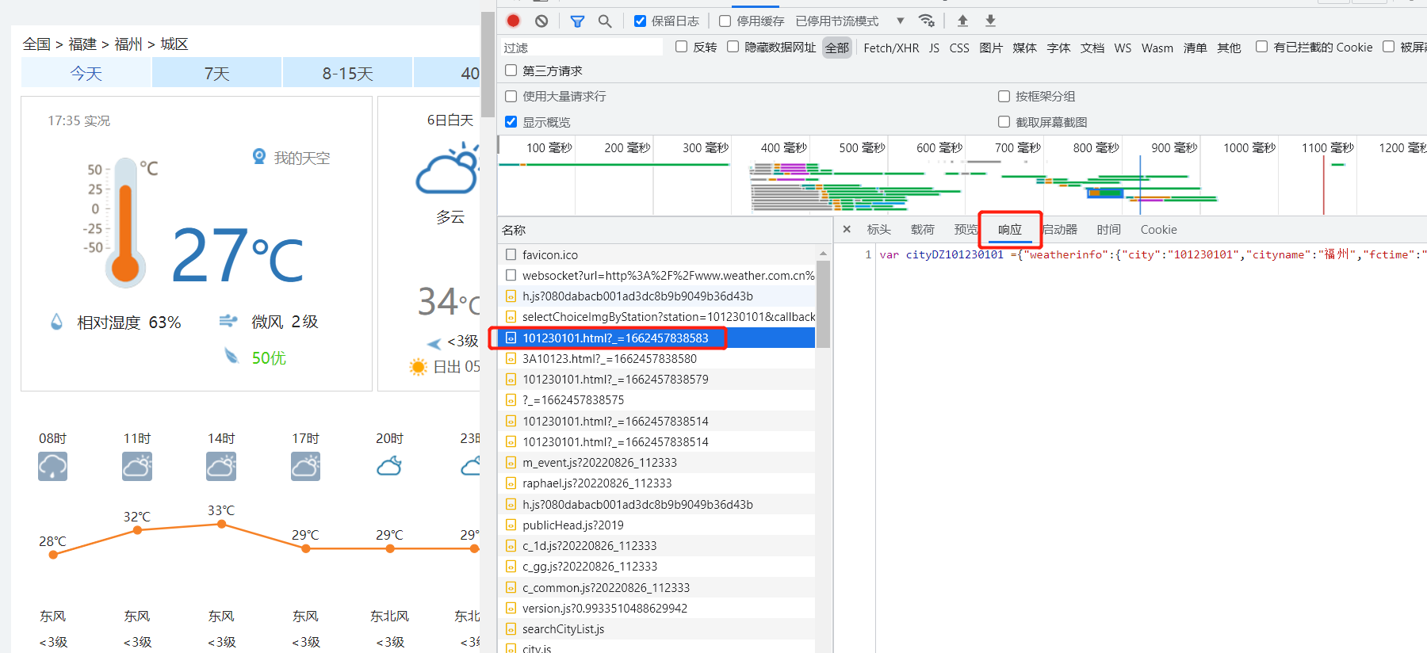Check the 反转 filter option
This screenshot has width=1427, height=653.
[x=681, y=47]
